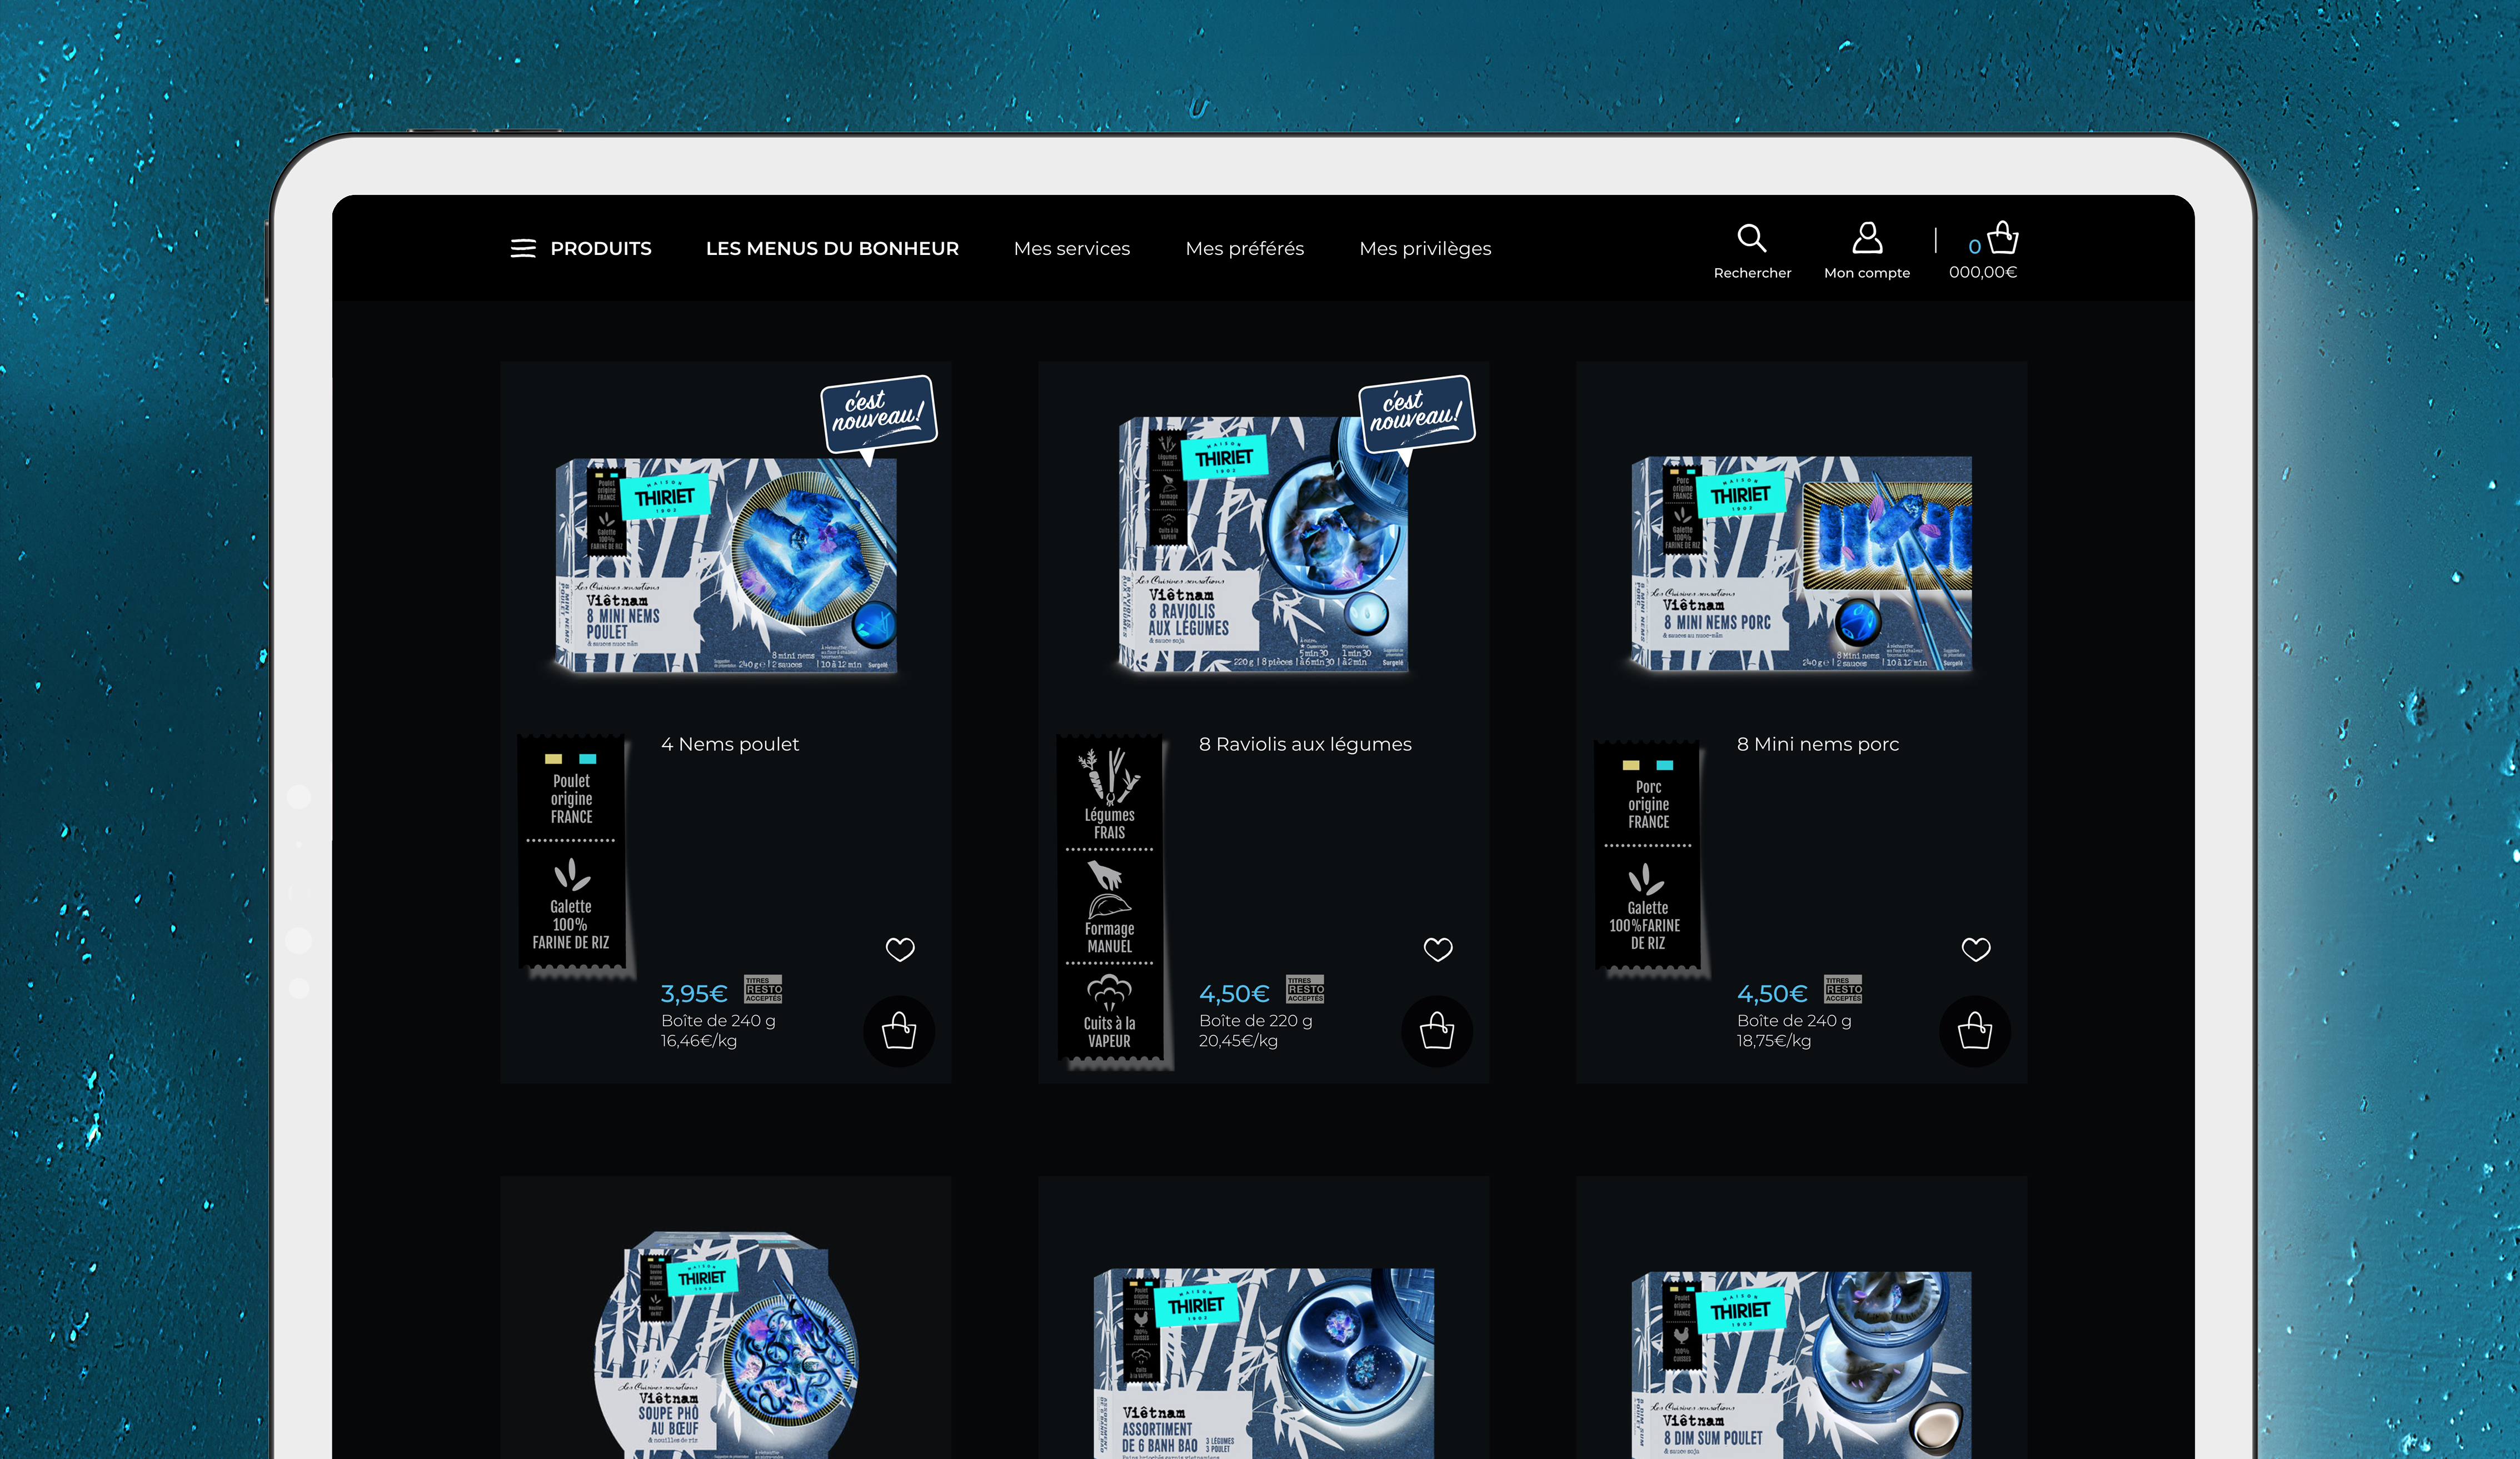Viewport: 2520px width, 1459px height.
Task: Click the 18,75€/kg price per kilo
Action: [1774, 1041]
